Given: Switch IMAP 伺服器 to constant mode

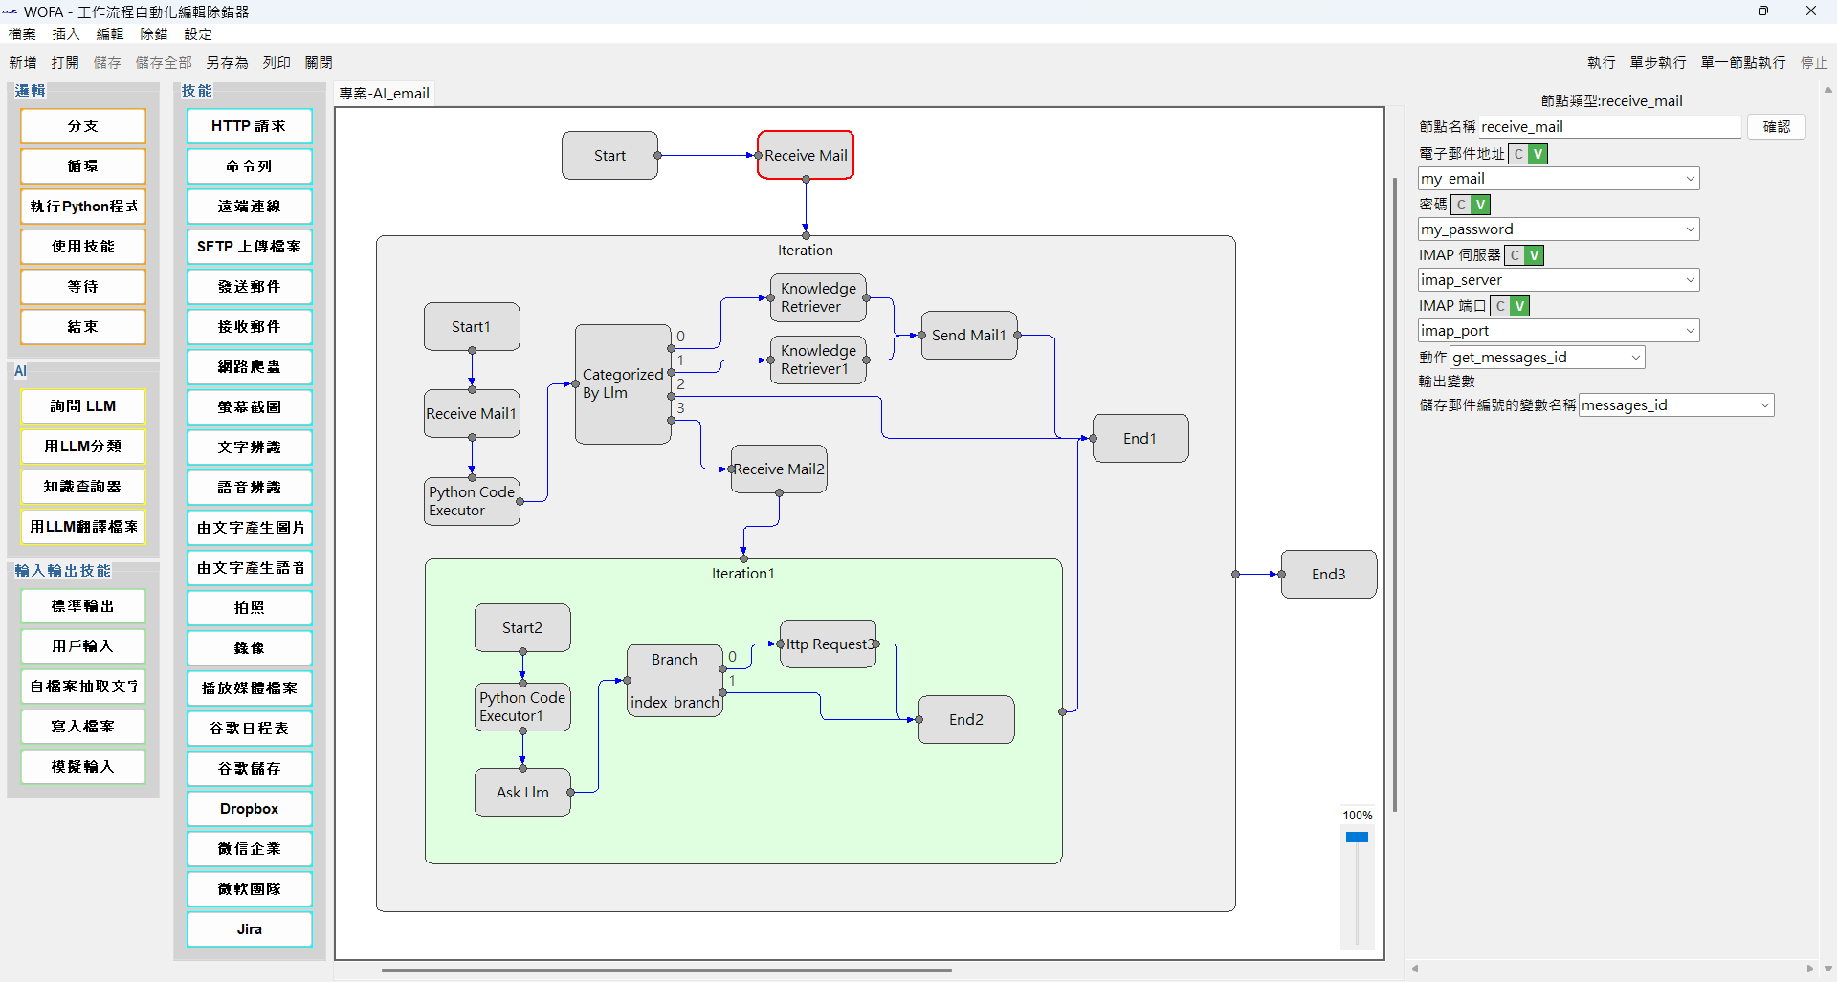Looking at the screenshot, I should click(x=1515, y=254).
